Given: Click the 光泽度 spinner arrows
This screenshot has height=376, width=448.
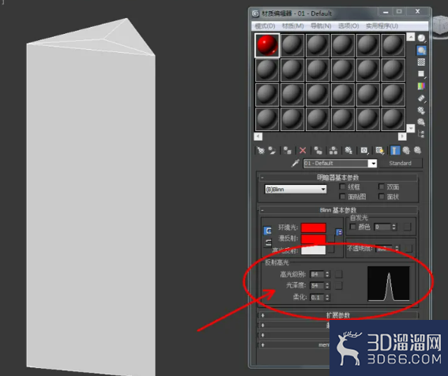Looking at the screenshot, I should [327, 285].
